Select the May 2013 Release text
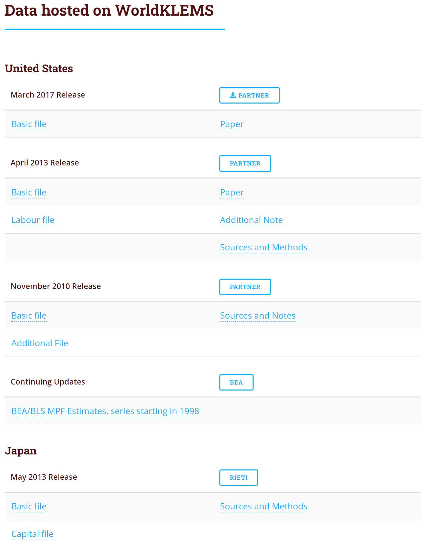The height and width of the screenshot is (541, 421). click(44, 477)
